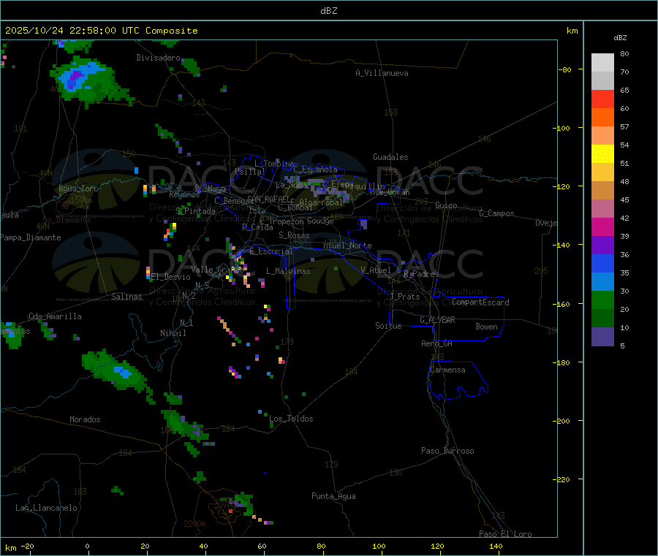Click the A_Villanueva label
658x556 pixels.
pyautogui.click(x=382, y=73)
